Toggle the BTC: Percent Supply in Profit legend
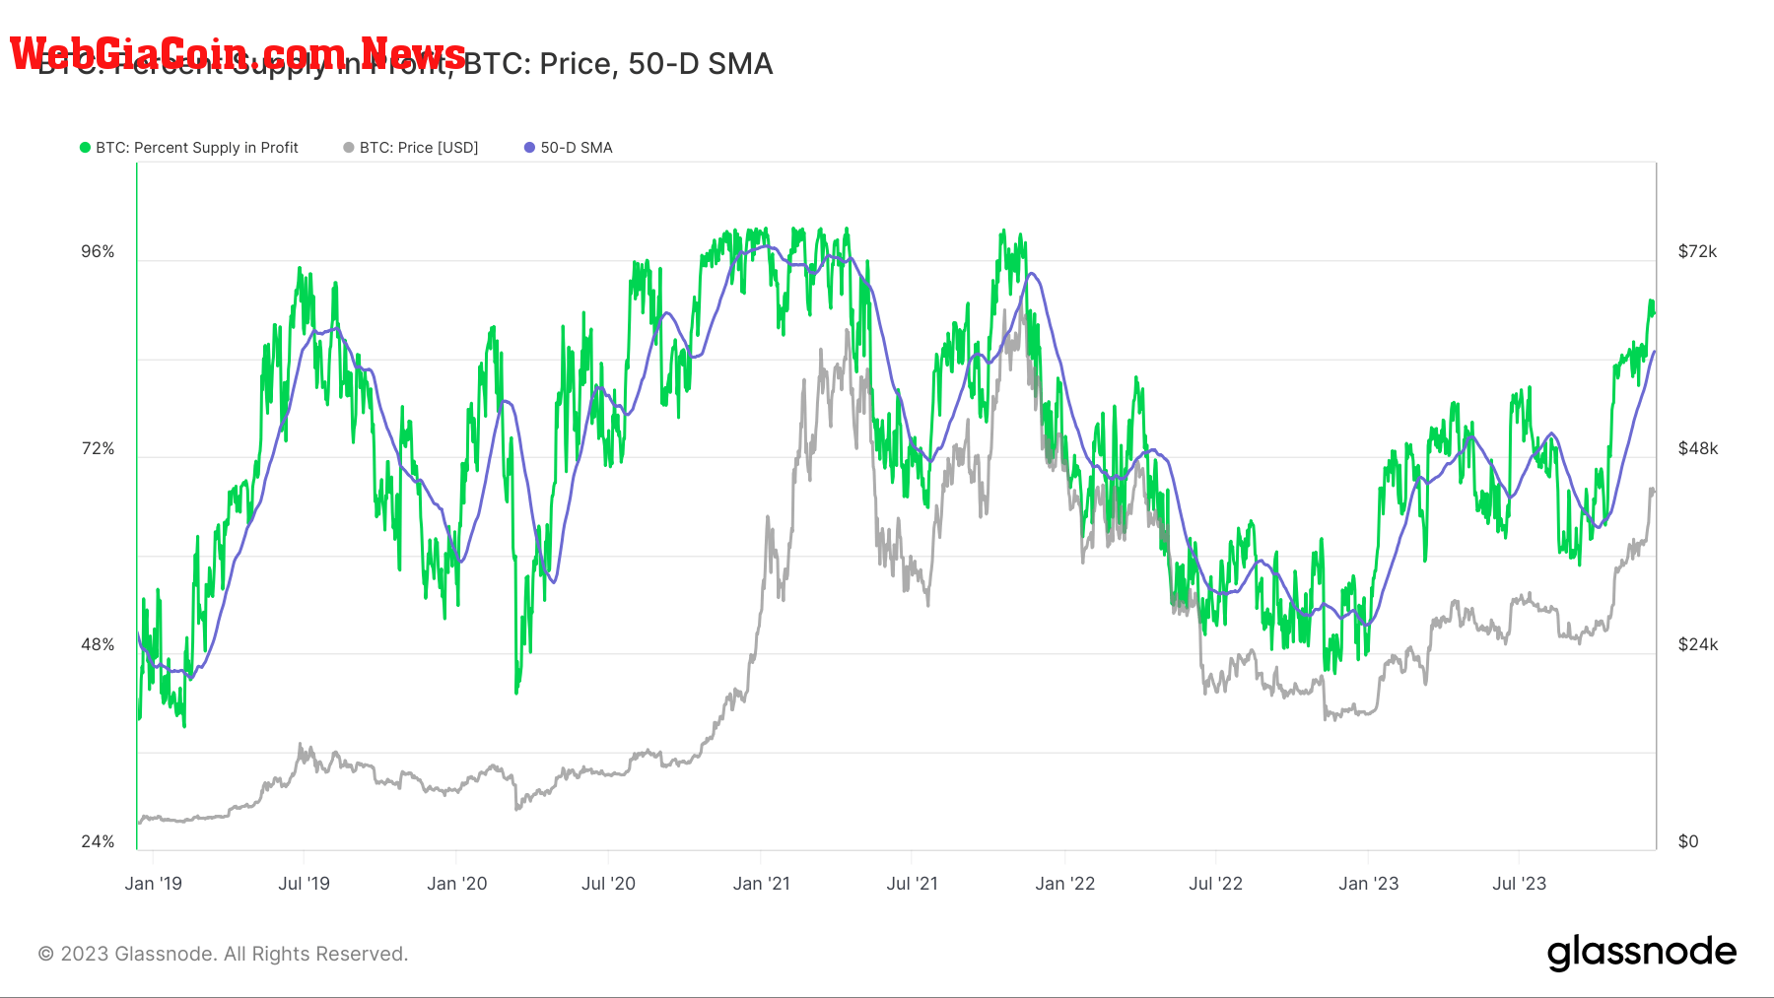 point(189,148)
